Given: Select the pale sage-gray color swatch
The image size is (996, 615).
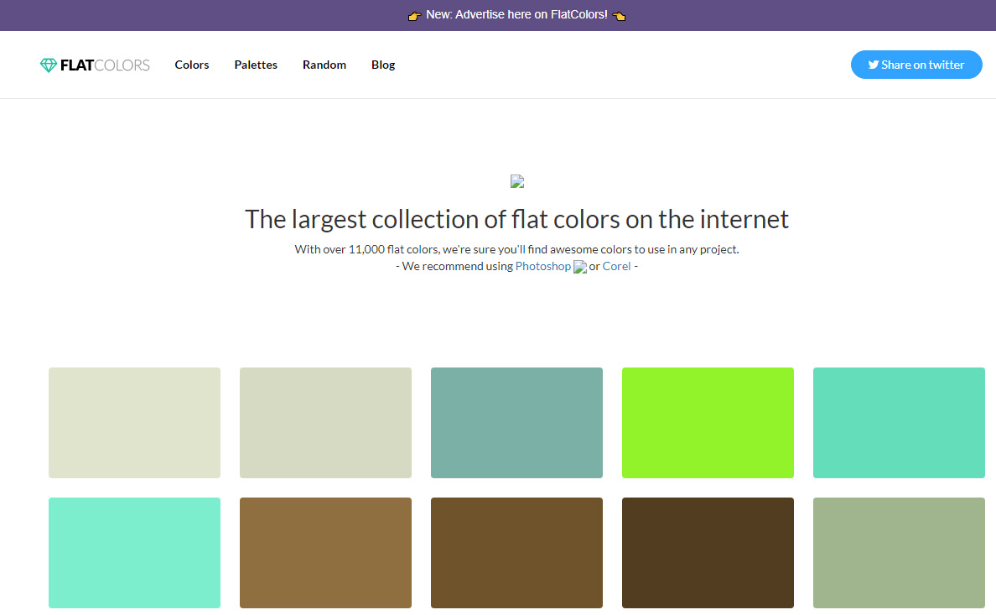Looking at the screenshot, I should [326, 423].
